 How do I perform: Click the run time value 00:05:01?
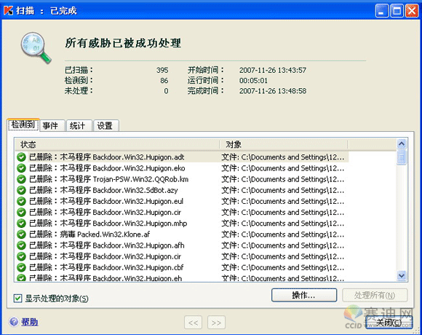coord(253,80)
